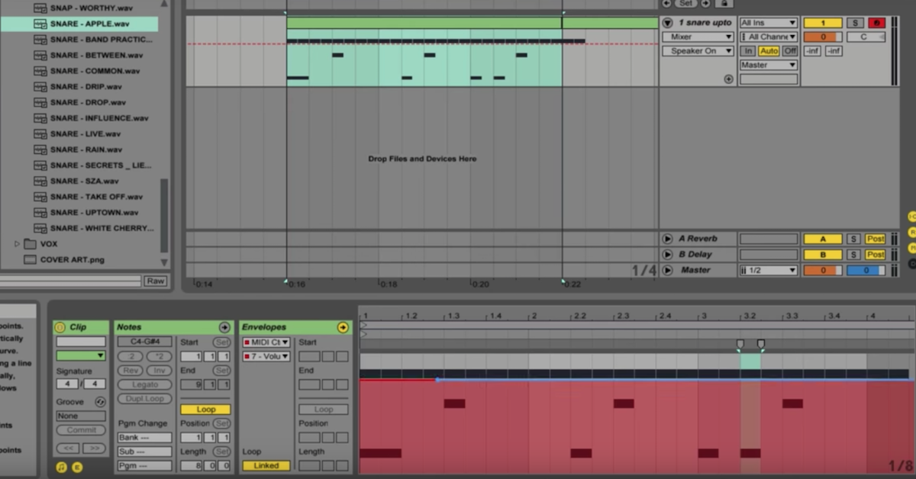
Task: Open the Mixer device chooser dropdown
Action: pyautogui.click(x=697, y=36)
